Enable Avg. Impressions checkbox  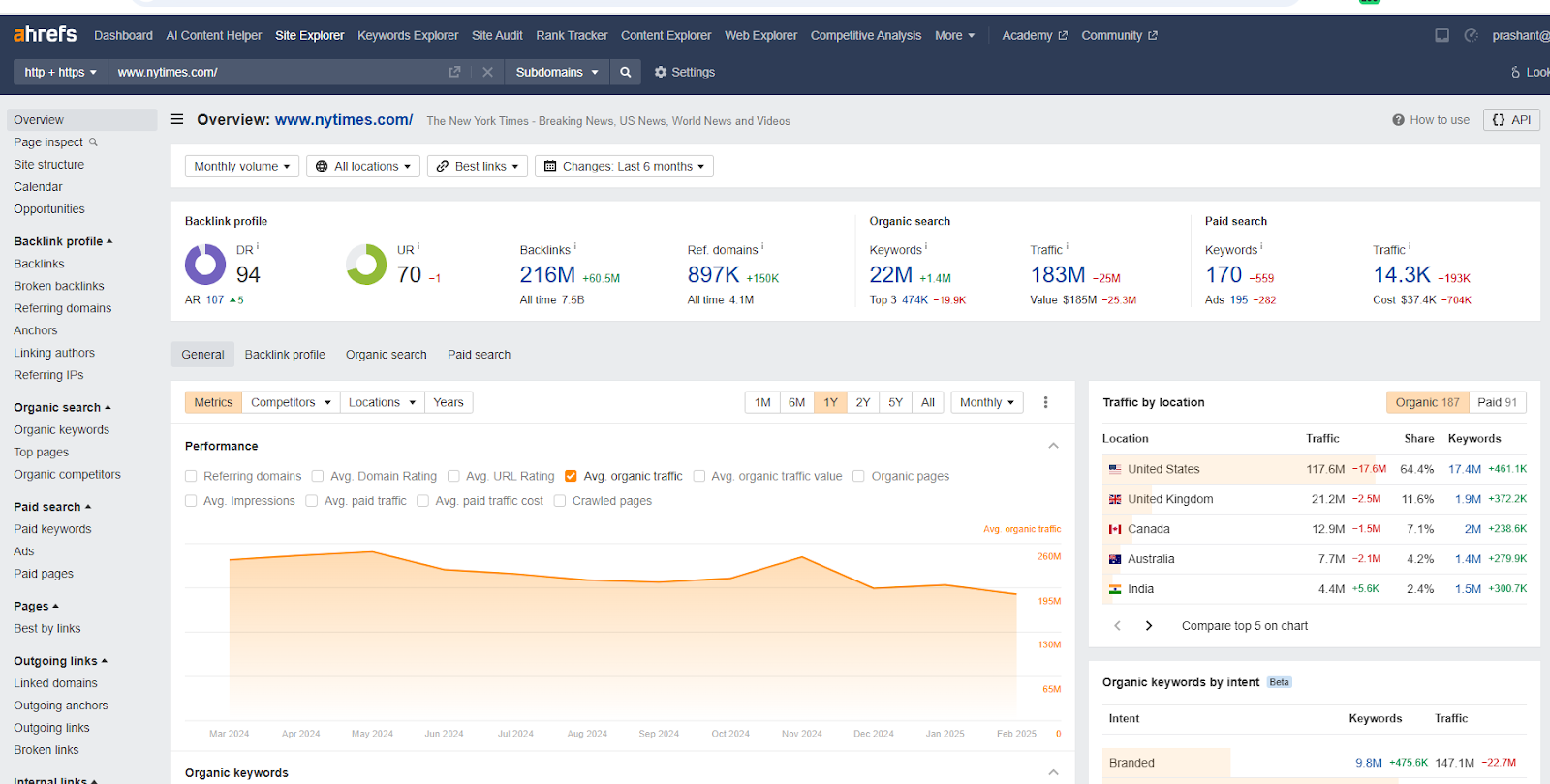(191, 501)
